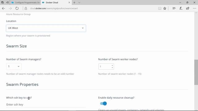This screenshot has height=111, width=198.
Task: Toggle daily resource cleanup switch
Action: [x=103, y=104]
